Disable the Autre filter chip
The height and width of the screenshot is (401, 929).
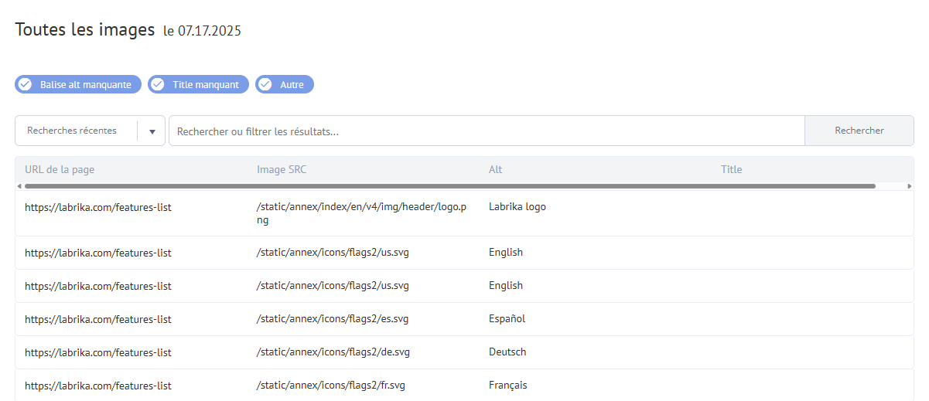pos(284,84)
